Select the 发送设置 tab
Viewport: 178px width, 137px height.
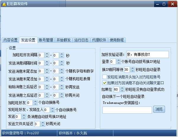pyautogui.click(x=28, y=40)
